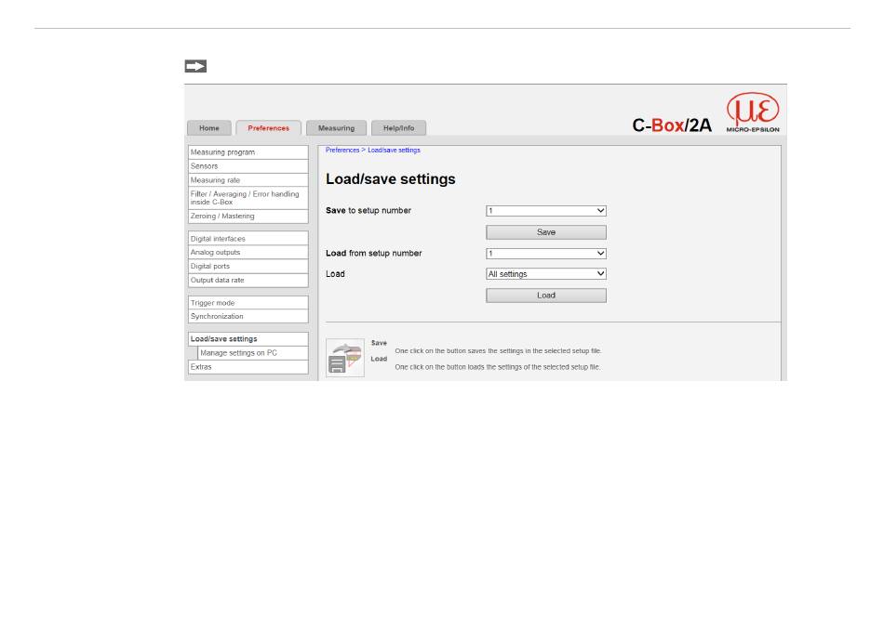Select Analog outputs entry

(x=248, y=252)
